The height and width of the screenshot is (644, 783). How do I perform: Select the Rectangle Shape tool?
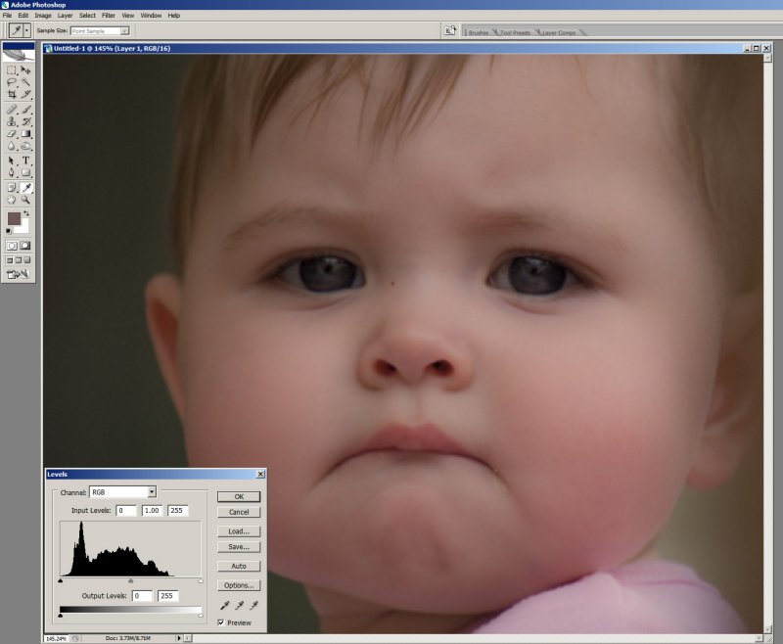[25, 172]
